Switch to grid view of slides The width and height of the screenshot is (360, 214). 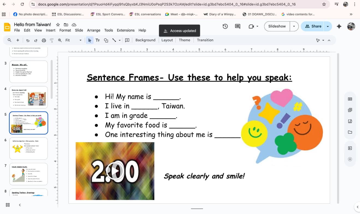pyautogui.click(x=7, y=205)
